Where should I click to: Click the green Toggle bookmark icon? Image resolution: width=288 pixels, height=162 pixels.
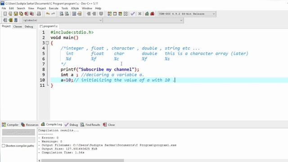click(x=10, y=20)
